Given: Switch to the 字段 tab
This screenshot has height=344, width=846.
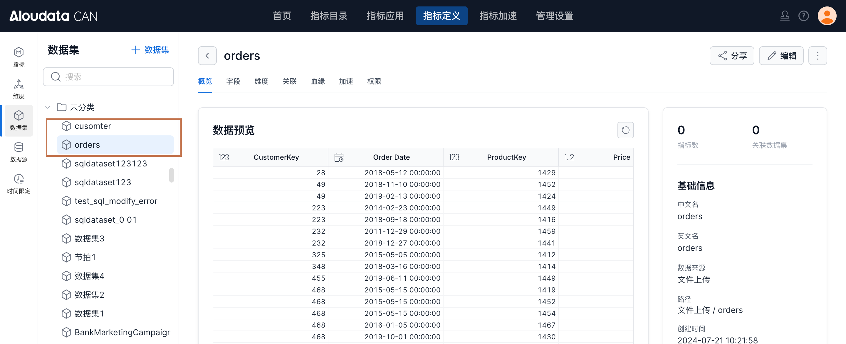Looking at the screenshot, I should pyautogui.click(x=233, y=81).
